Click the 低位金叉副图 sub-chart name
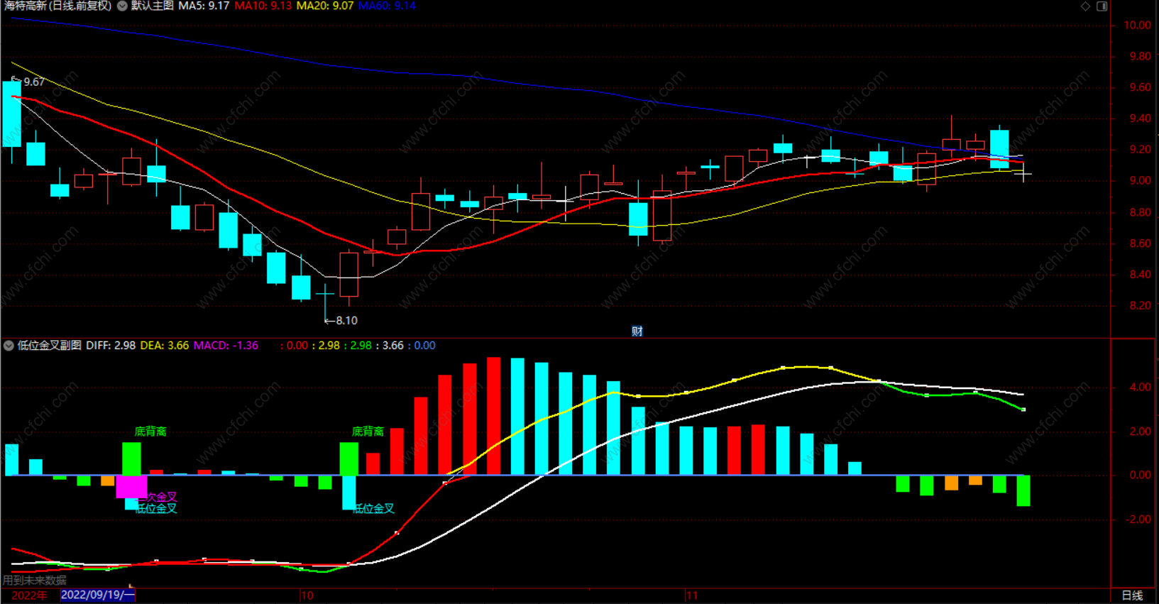Image resolution: width=1159 pixels, height=604 pixels. tap(49, 346)
